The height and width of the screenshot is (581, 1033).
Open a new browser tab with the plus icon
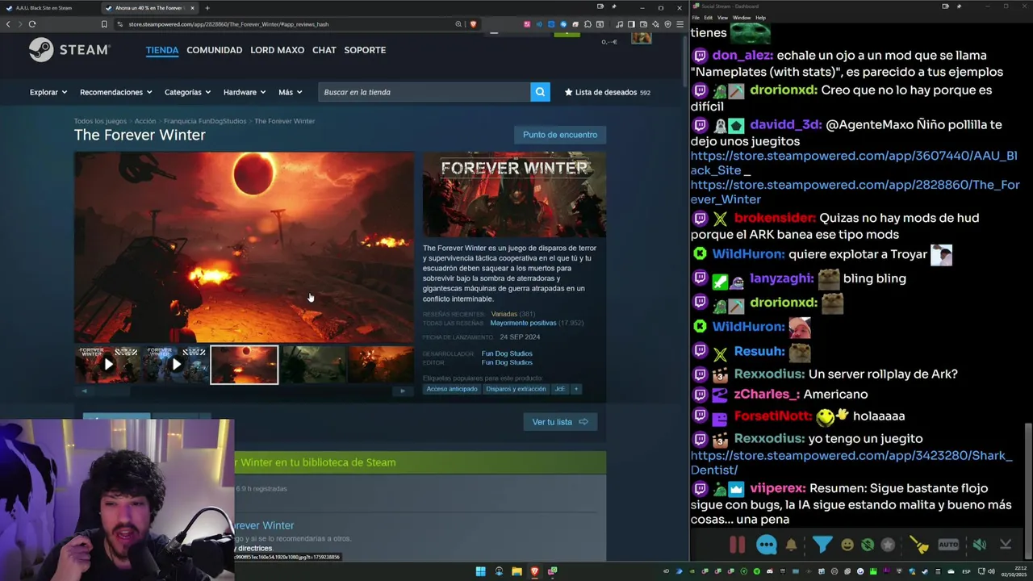click(x=207, y=8)
